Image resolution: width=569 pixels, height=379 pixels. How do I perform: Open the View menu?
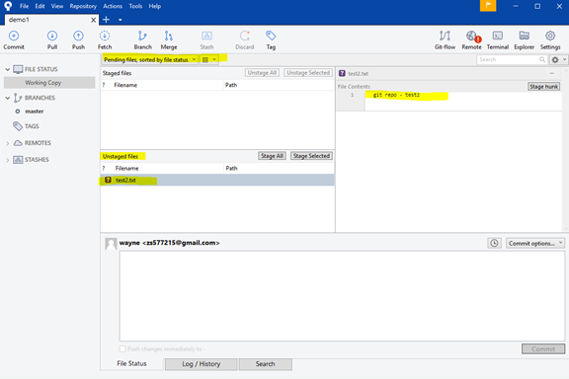[57, 6]
